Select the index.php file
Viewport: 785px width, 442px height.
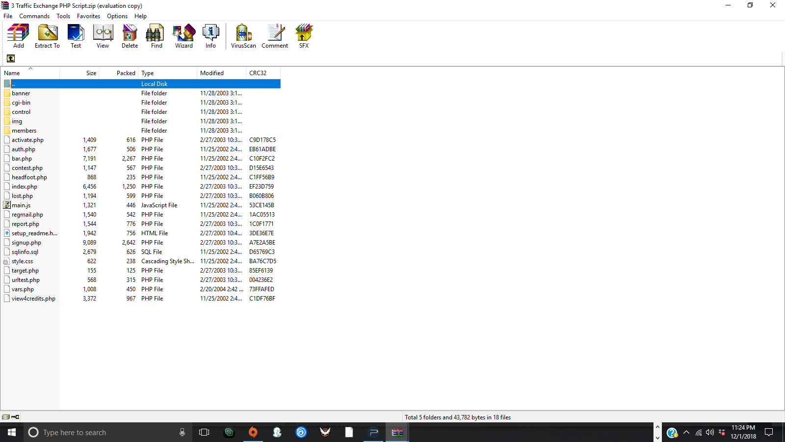pyautogui.click(x=25, y=187)
